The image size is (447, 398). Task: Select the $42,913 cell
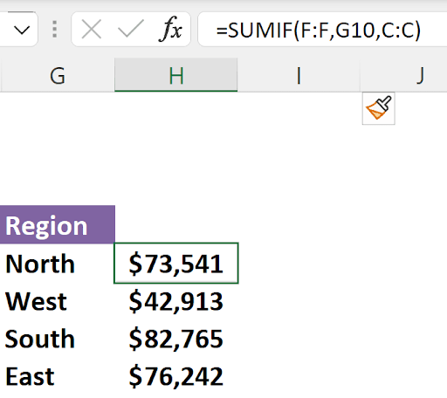(176, 301)
